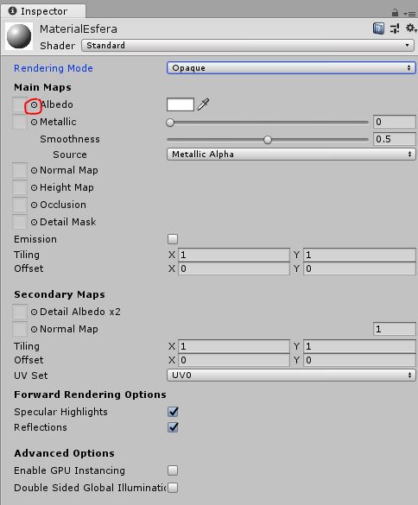This screenshot has height=505, width=418.
Task: Select the Metallic texture slot
Action: [x=20, y=122]
